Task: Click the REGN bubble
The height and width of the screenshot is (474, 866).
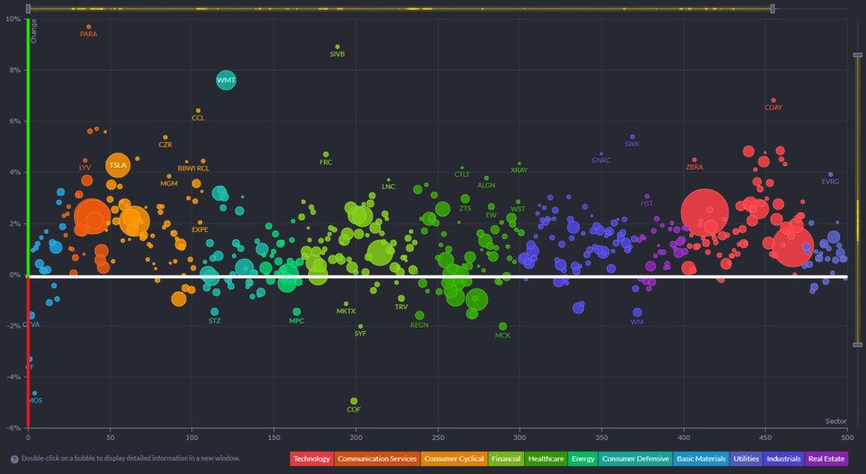Action: [x=420, y=315]
